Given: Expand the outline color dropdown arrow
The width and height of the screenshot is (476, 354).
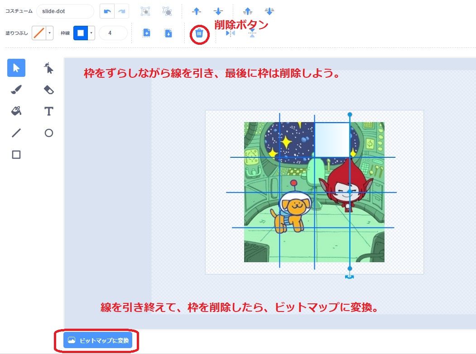Looking at the screenshot, I should point(91,33).
